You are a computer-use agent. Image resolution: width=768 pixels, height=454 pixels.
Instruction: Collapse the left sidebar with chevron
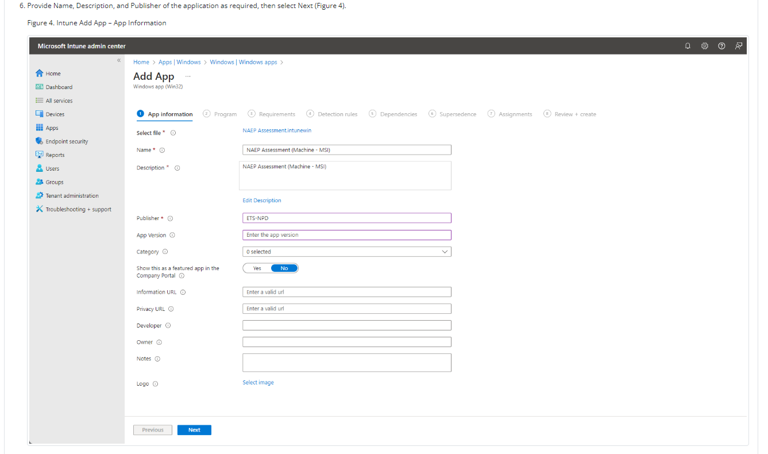pyautogui.click(x=119, y=60)
